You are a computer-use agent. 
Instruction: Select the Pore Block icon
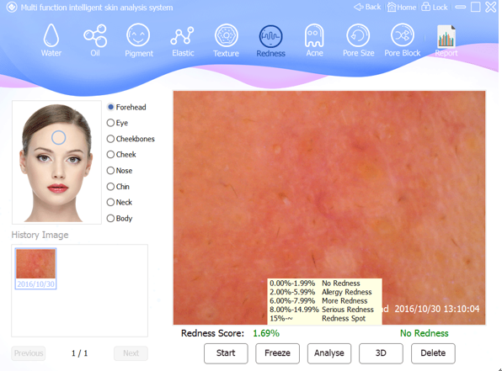403,35
